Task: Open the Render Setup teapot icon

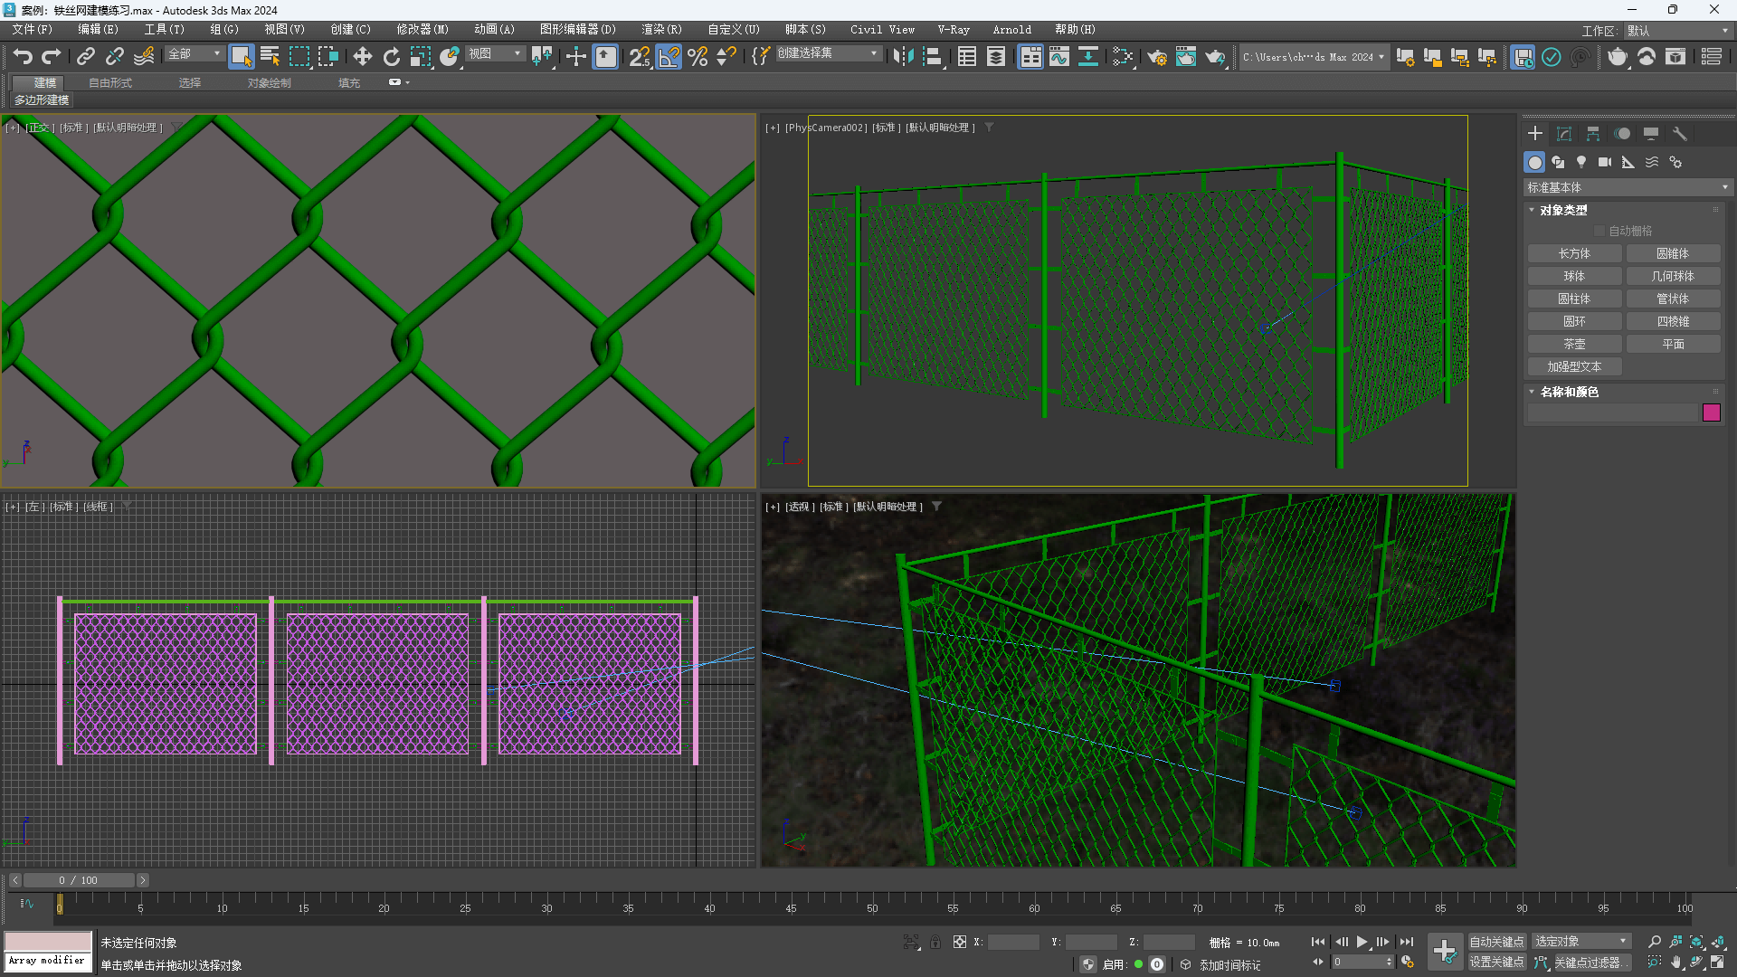Action: coord(1157,57)
